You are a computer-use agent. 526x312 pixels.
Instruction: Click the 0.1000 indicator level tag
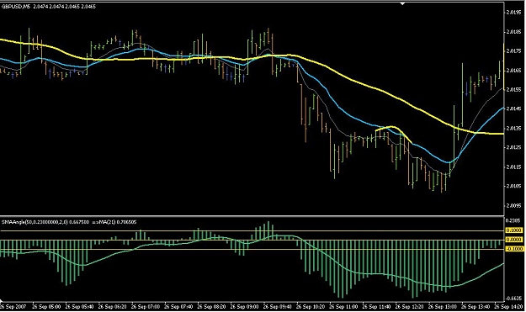coord(514,230)
